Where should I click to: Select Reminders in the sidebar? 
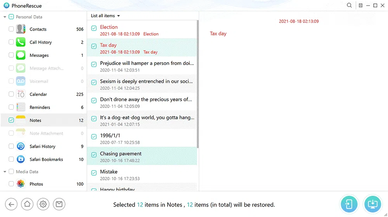40,108
